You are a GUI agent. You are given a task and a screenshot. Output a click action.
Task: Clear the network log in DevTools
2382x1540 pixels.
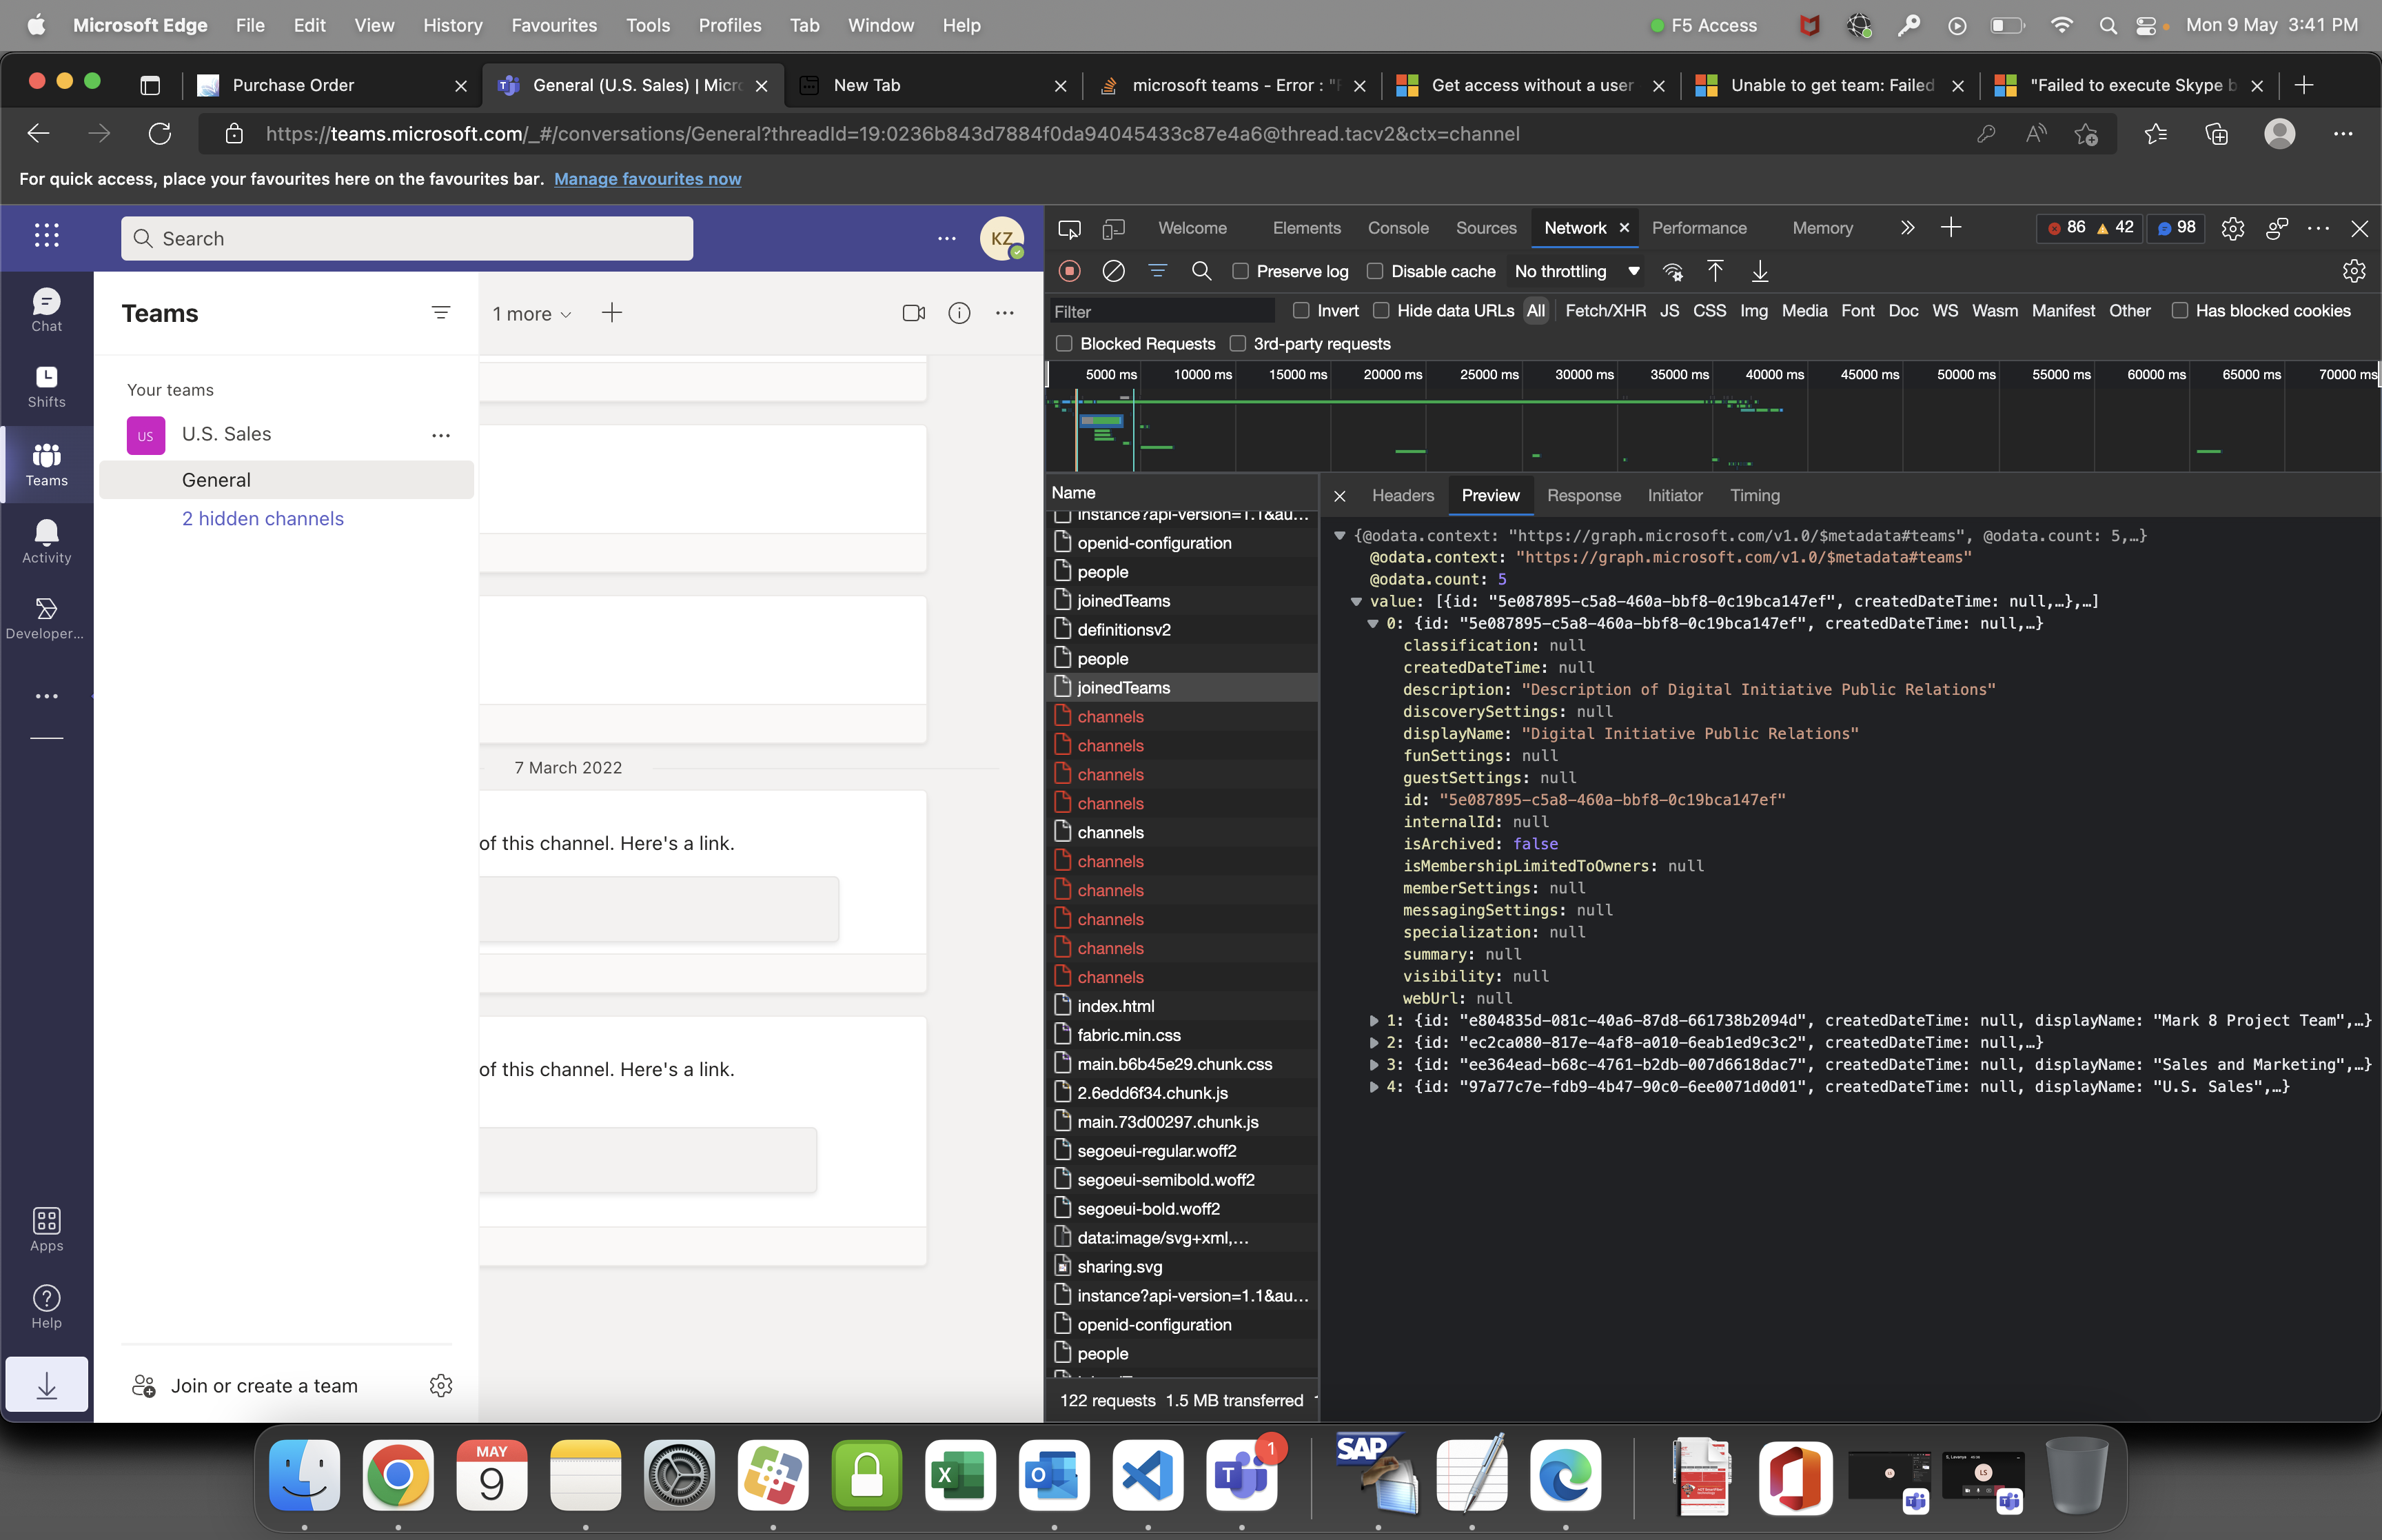1114,271
